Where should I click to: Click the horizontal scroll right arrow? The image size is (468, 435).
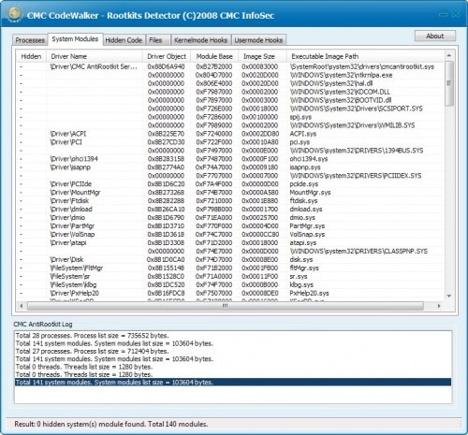(439, 306)
